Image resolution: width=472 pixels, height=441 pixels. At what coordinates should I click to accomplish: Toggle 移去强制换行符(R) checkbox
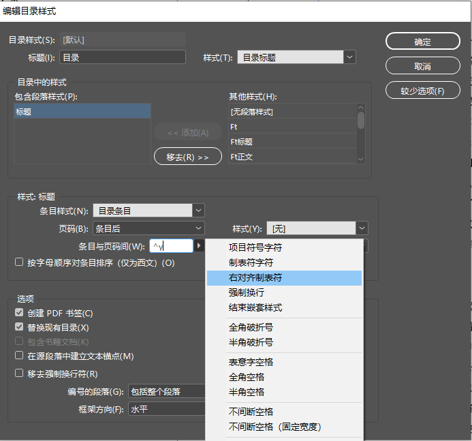[x=19, y=374]
